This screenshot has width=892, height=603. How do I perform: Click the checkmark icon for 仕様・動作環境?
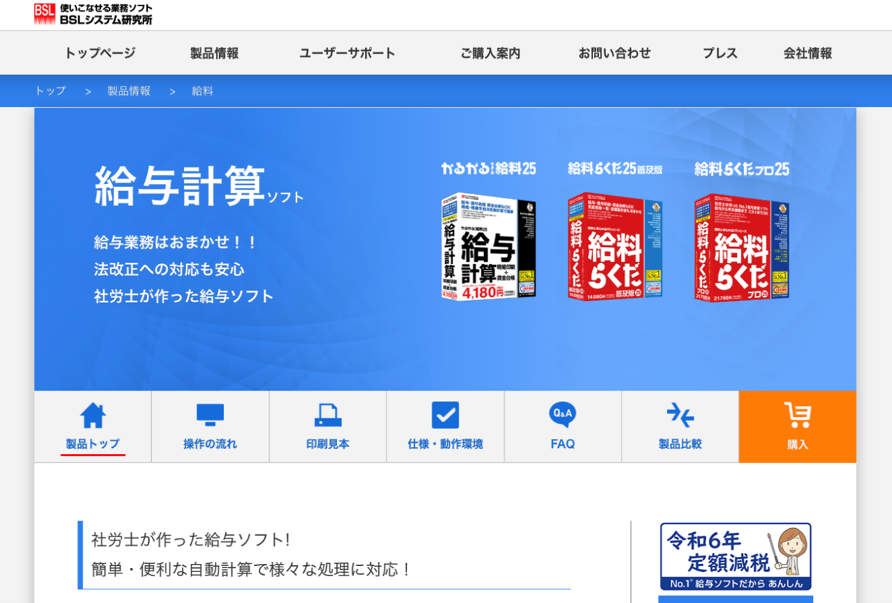(x=445, y=416)
